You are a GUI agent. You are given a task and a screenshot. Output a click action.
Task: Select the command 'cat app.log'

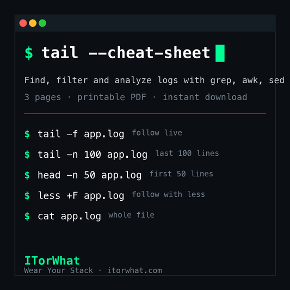[69, 216]
